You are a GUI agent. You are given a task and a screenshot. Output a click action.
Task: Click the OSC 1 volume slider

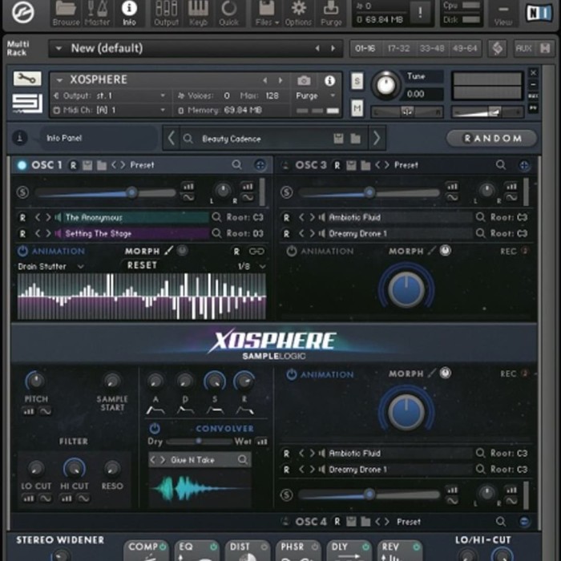[x=107, y=193]
